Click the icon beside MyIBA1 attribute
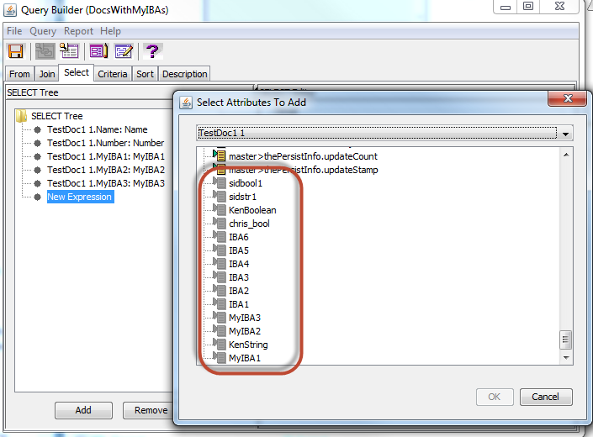 (220, 358)
